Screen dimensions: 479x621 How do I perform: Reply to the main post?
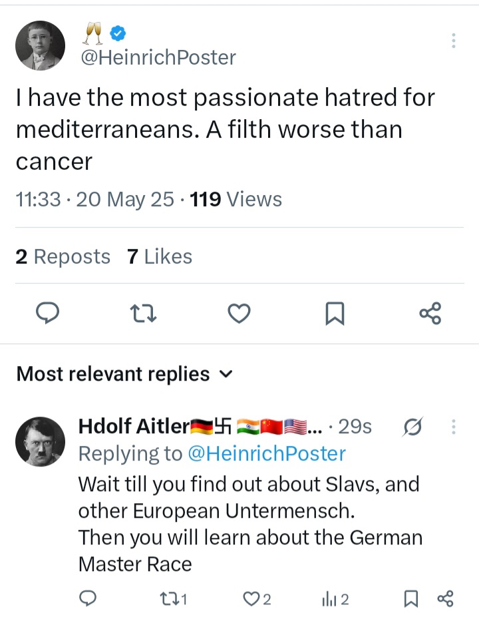(x=47, y=313)
